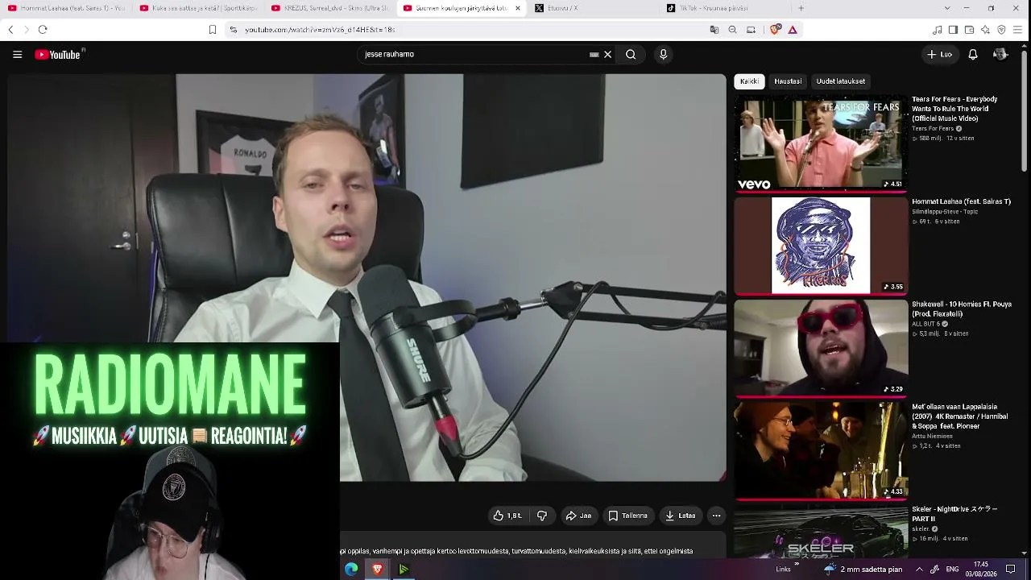Screen dimensions: 1031x580
Task: Open Brave browser from the taskbar
Action: point(377,570)
